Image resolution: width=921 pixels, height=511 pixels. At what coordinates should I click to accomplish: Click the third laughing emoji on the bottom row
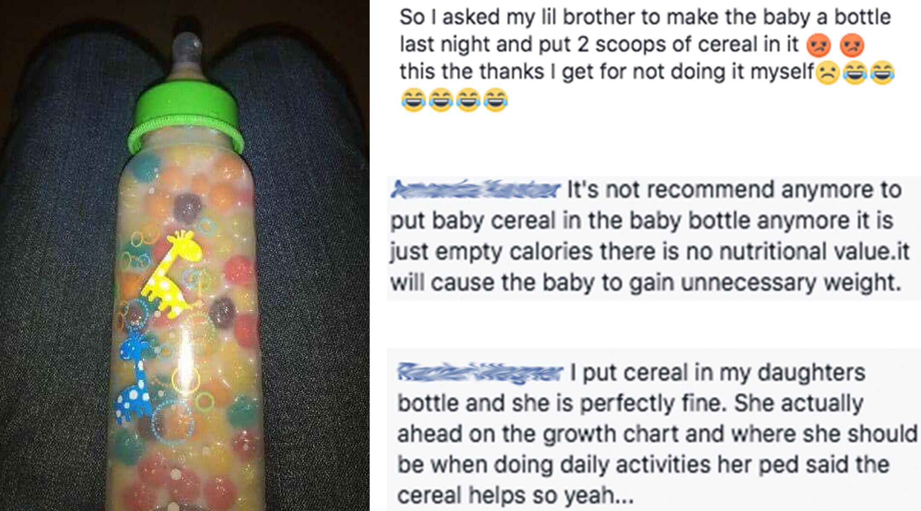(468, 100)
